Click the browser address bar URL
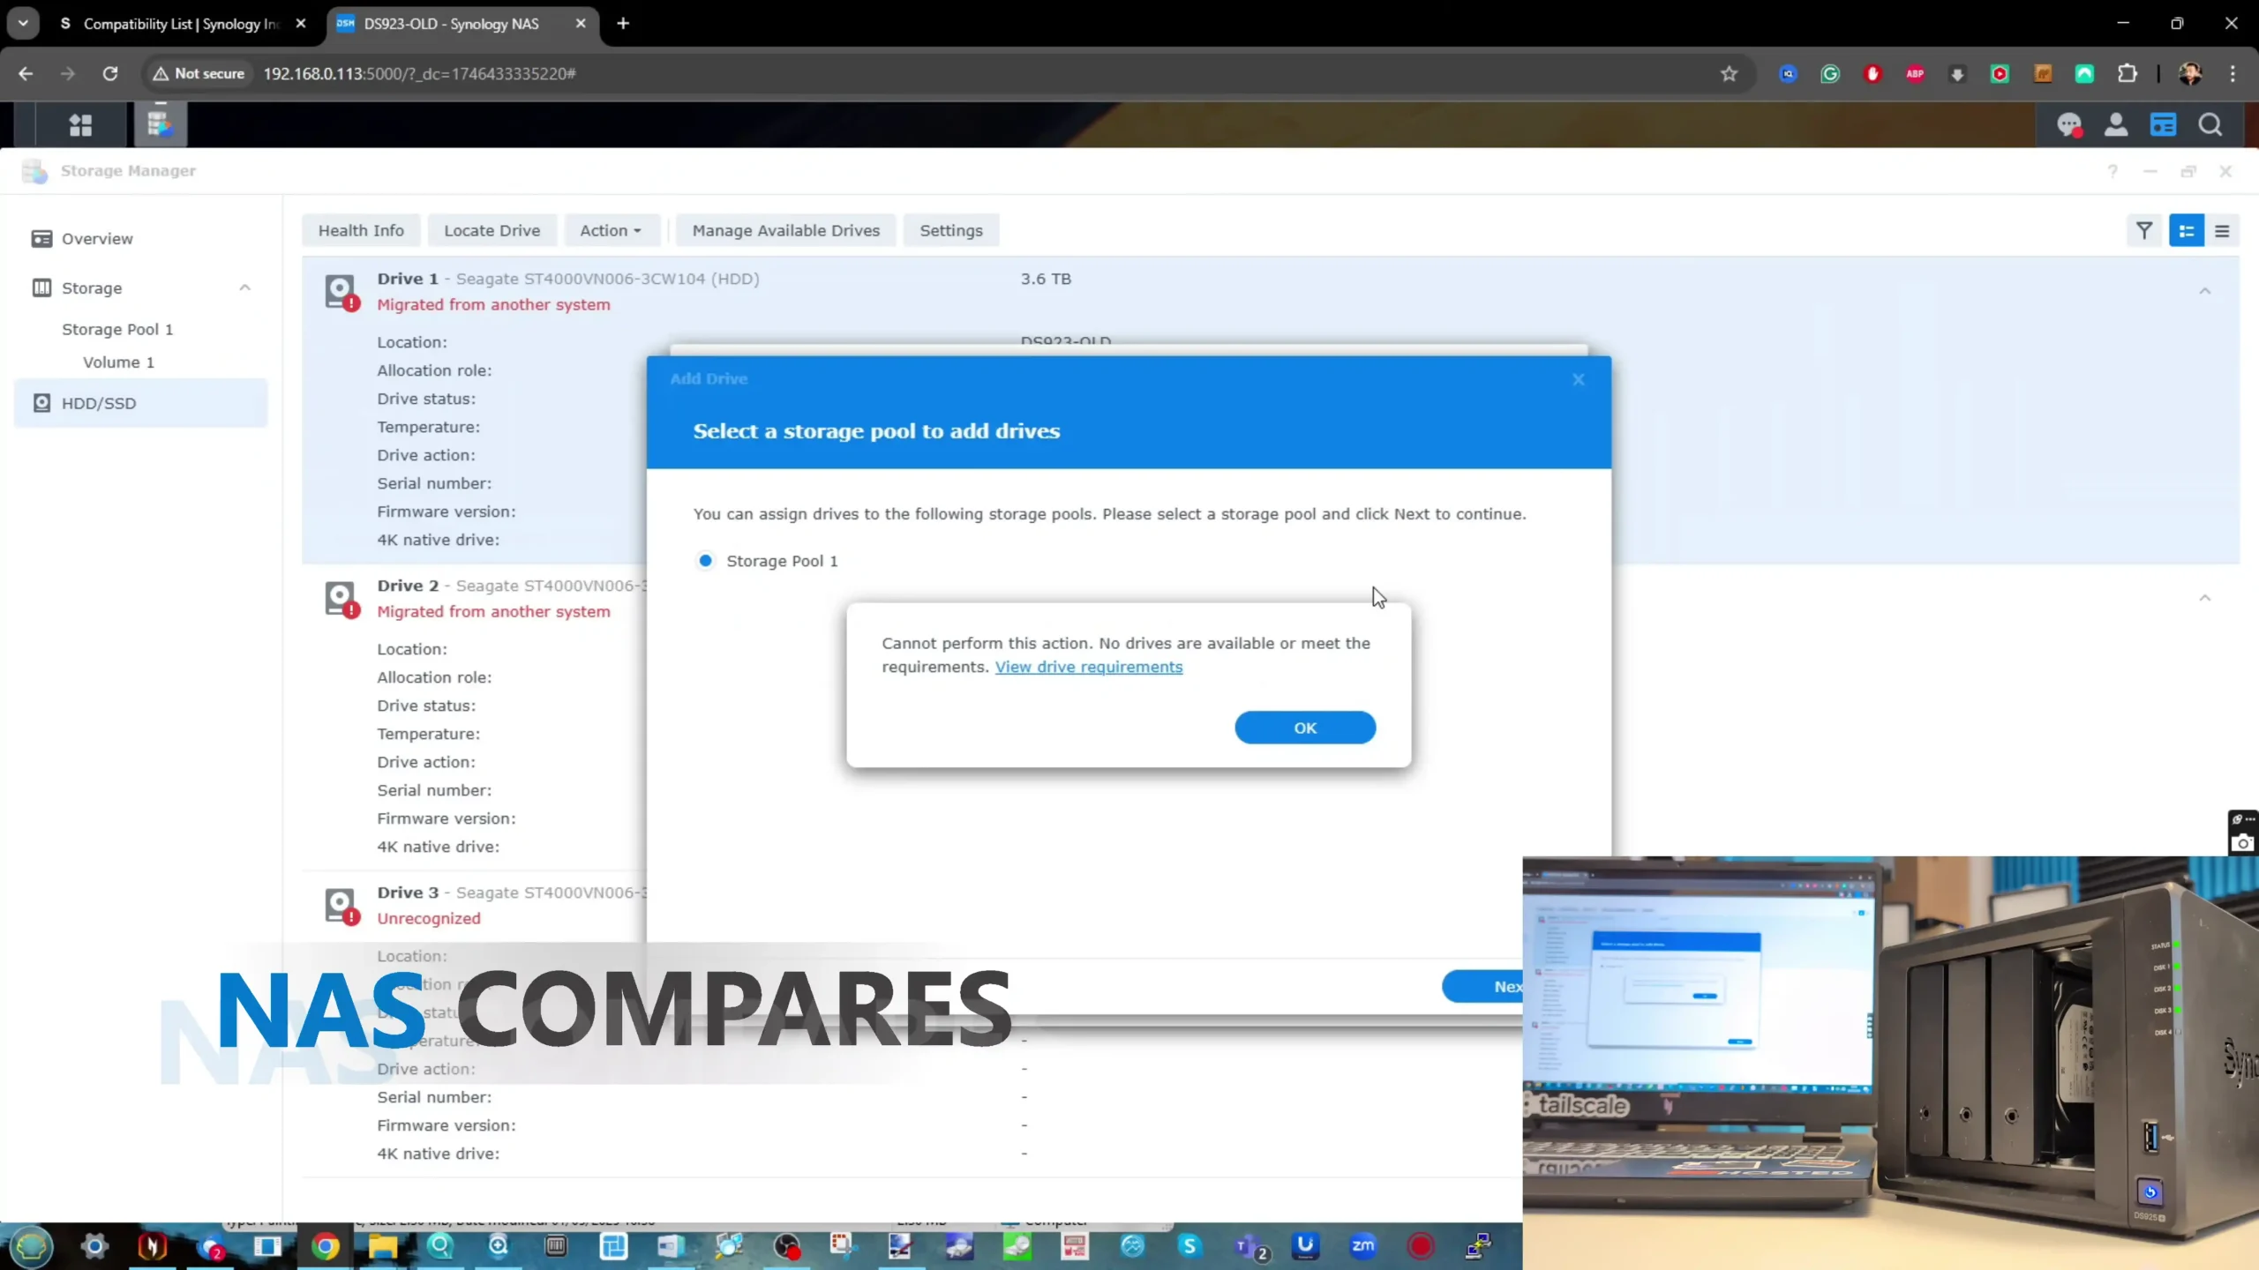2259x1270 pixels. click(419, 74)
